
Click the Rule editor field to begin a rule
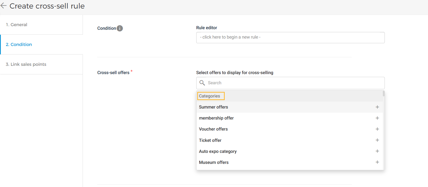tap(290, 37)
